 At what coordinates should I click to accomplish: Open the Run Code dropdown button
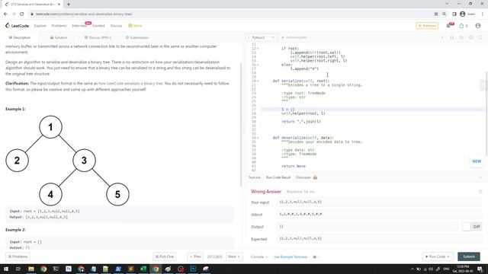(x=438, y=256)
